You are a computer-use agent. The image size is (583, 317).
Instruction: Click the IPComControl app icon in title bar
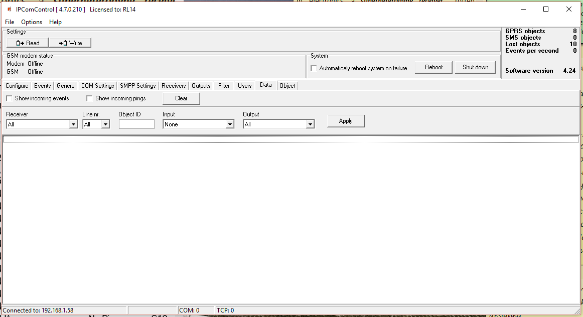(x=9, y=10)
